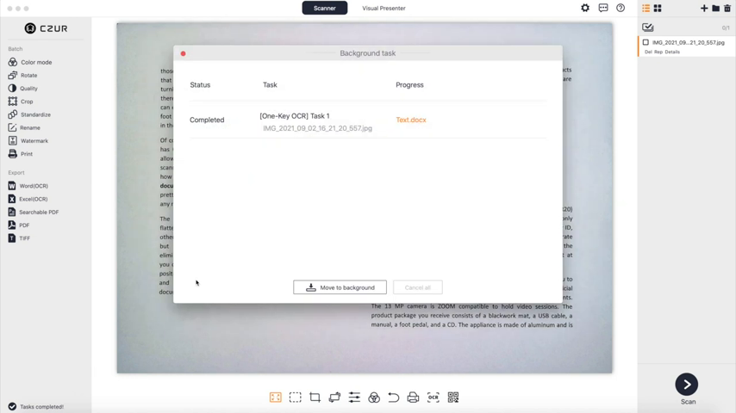Choose Print in the Batch sidebar
This screenshot has width=736, height=413.
tap(20, 154)
